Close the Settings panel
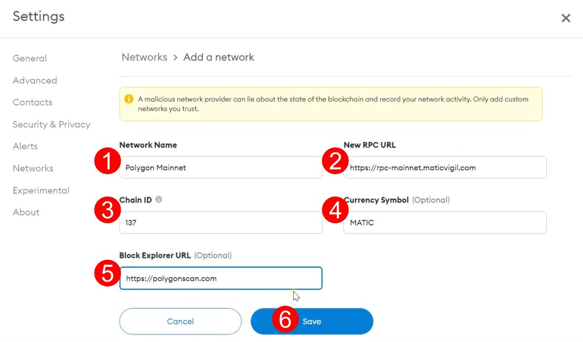This screenshot has height=342, width=583. coord(566,18)
